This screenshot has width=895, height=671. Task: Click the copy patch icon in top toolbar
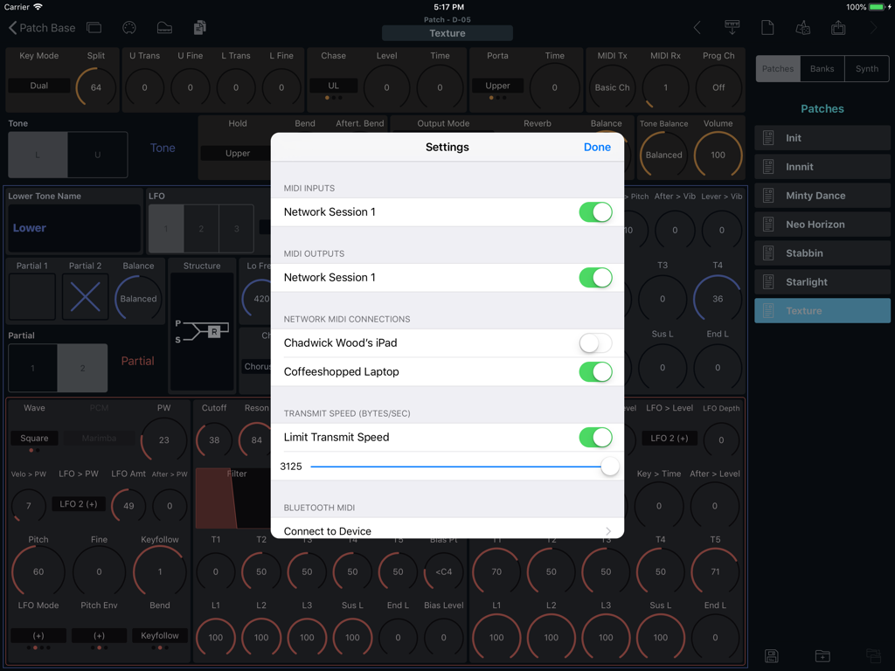point(199,27)
